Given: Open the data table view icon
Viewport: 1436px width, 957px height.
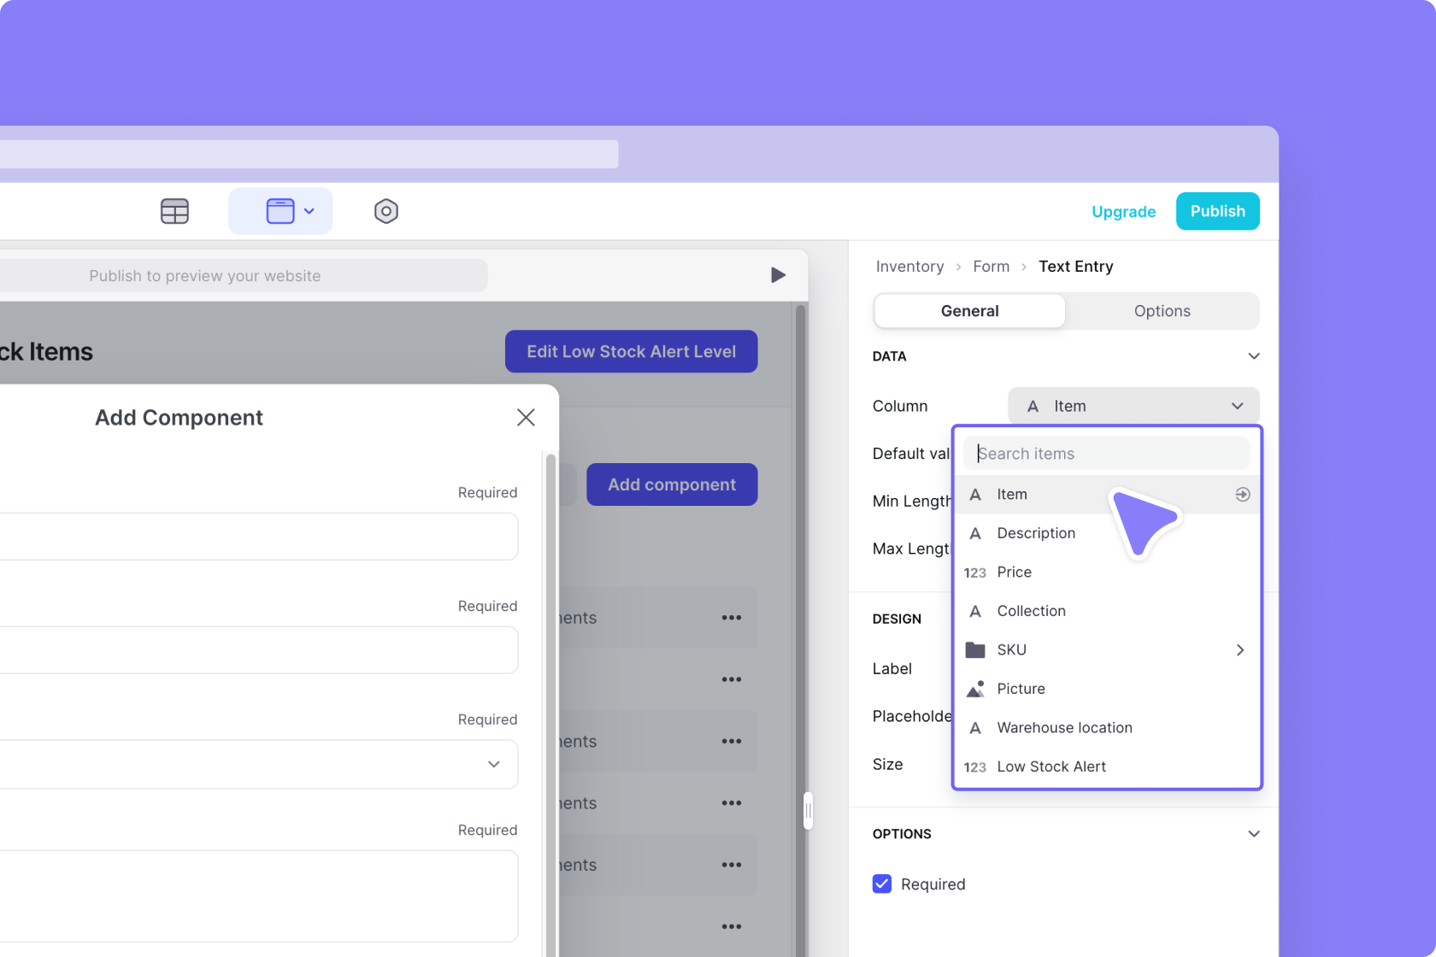Looking at the screenshot, I should 174,211.
